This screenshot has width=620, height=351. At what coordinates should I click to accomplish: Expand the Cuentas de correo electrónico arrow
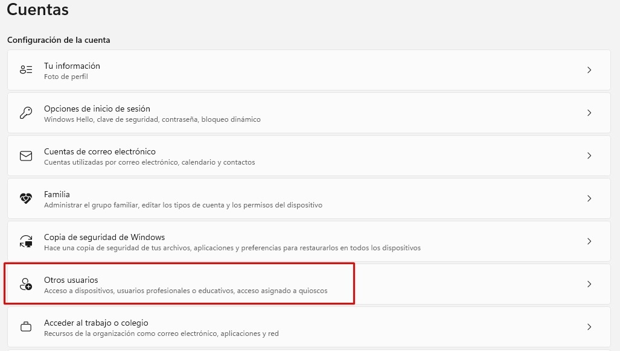(589, 156)
